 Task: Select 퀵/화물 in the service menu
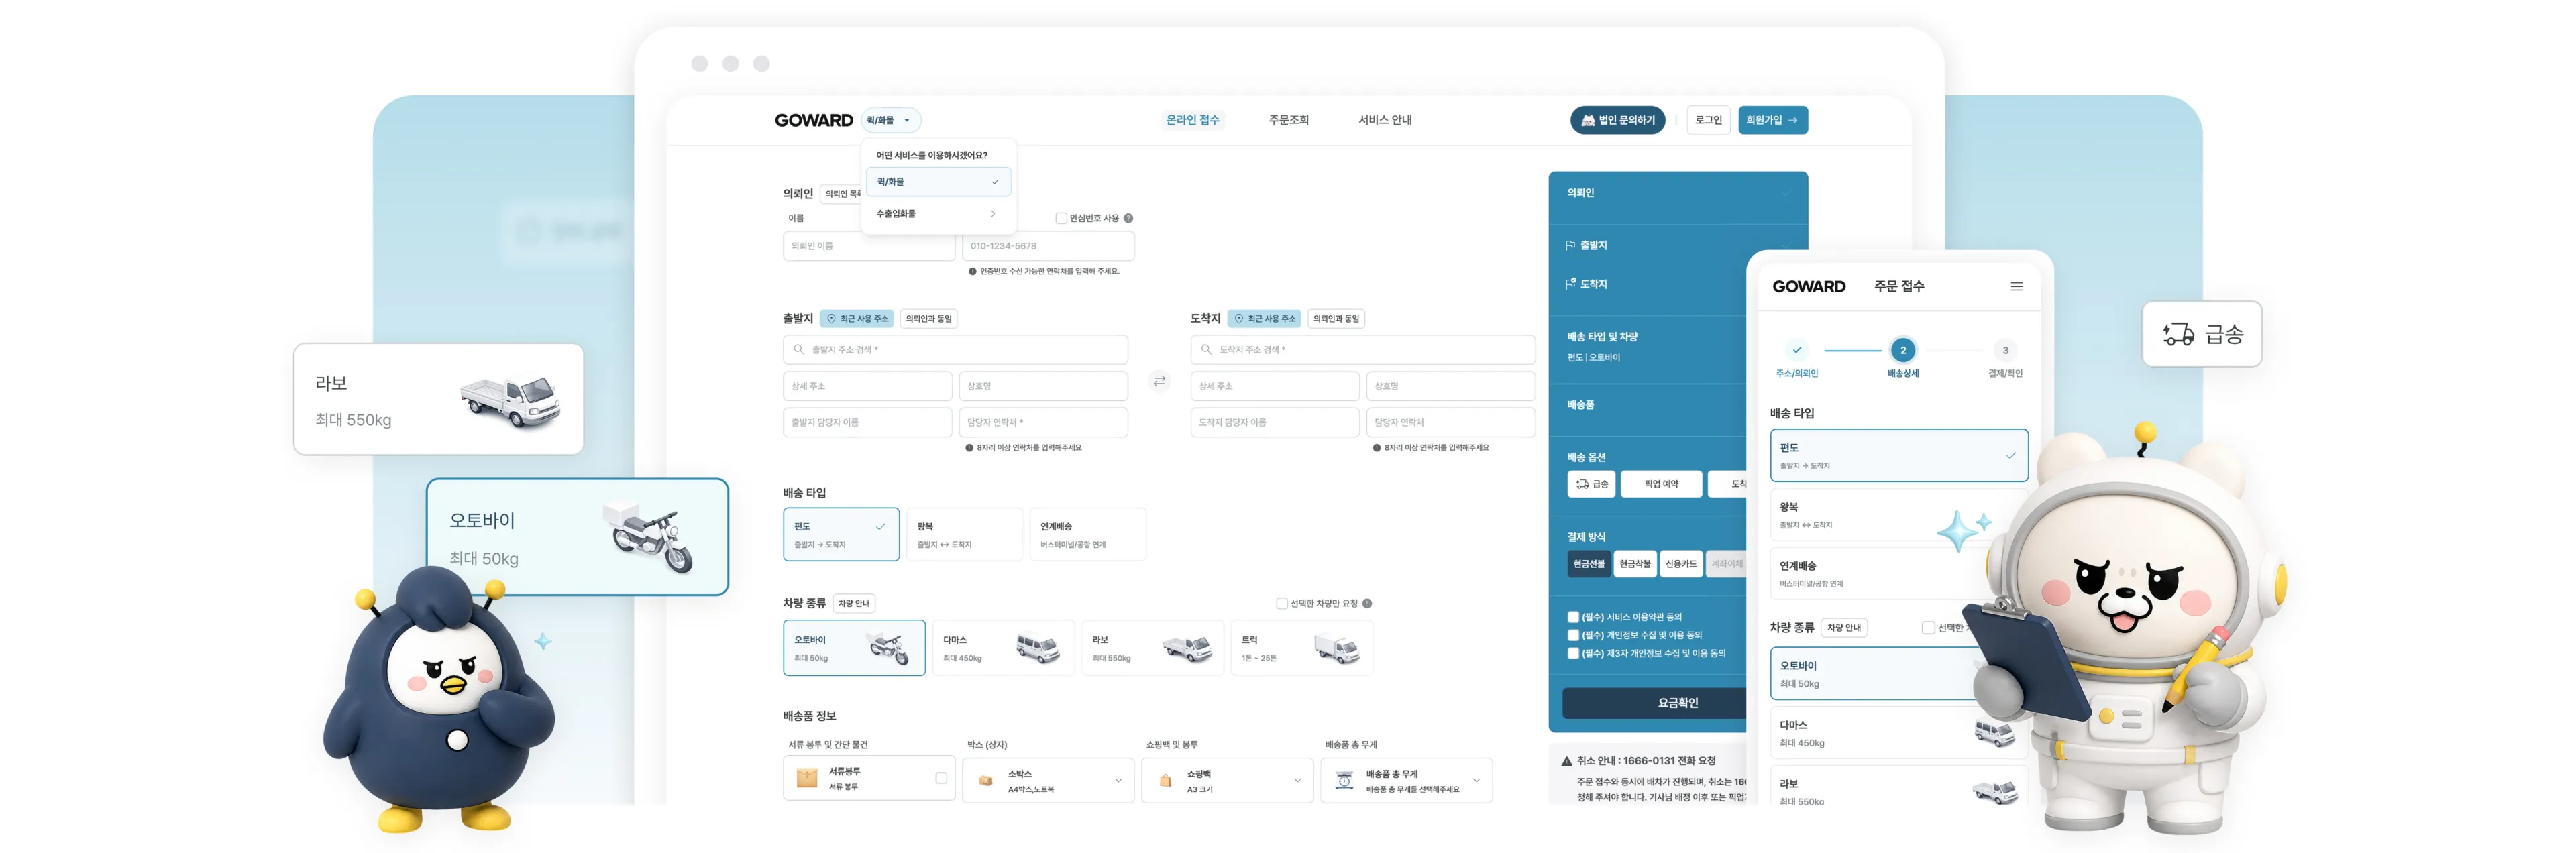[938, 182]
